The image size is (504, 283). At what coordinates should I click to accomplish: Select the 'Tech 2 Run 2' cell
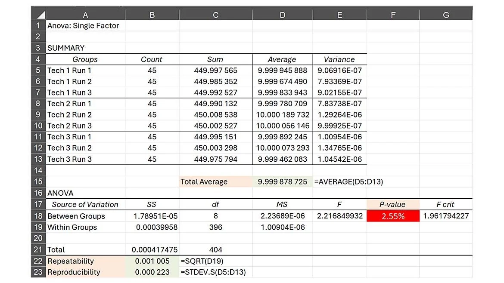(85, 114)
